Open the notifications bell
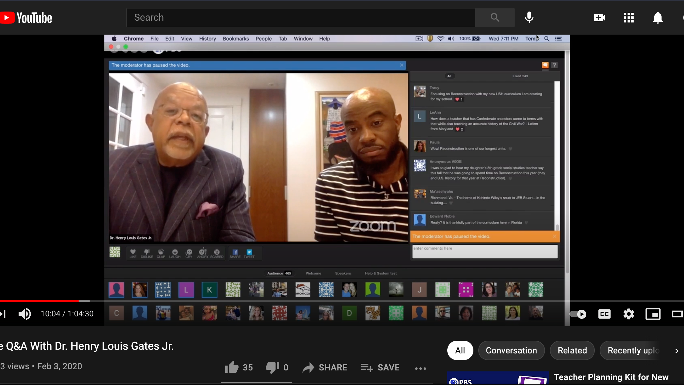The image size is (684, 385). [x=658, y=18]
